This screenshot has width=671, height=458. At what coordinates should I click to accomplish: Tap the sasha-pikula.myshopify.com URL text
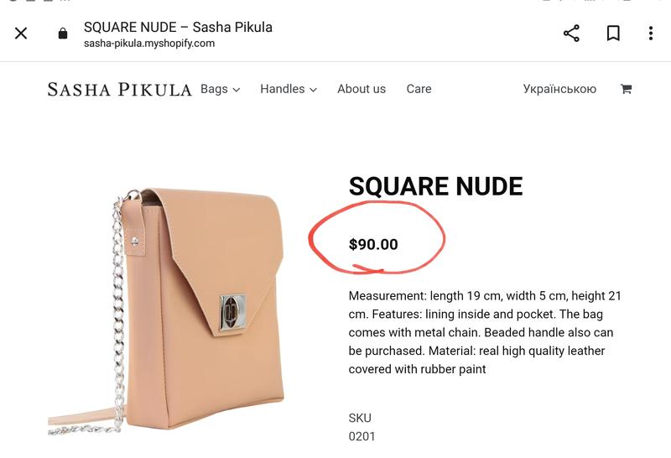[149, 44]
